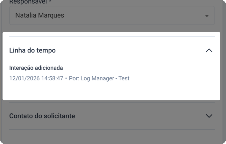Image resolution: width=226 pixels, height=144 pixels.
Task: Expand the Contato do solicitante chevron
Action: (209, 116)
